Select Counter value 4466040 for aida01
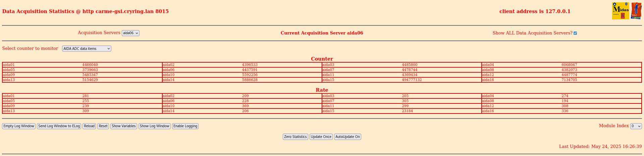The width and height of the screenshot is (644, 156). coord(90,65)
